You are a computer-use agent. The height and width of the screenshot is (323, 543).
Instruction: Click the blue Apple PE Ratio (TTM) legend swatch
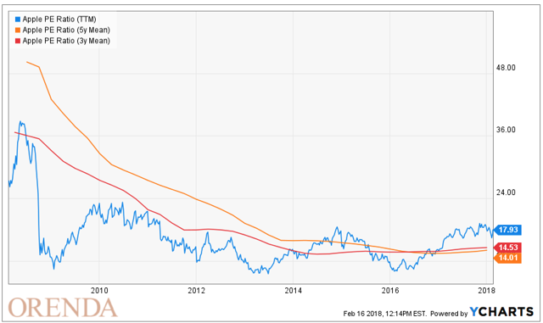tap(18, 19)
